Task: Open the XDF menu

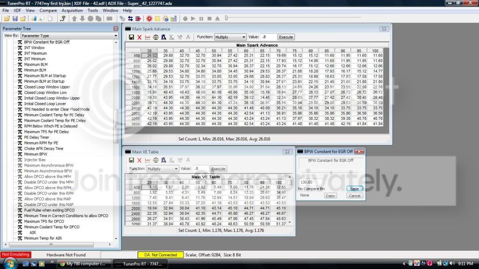Action: pyautogui.click(x=17, y=10)
